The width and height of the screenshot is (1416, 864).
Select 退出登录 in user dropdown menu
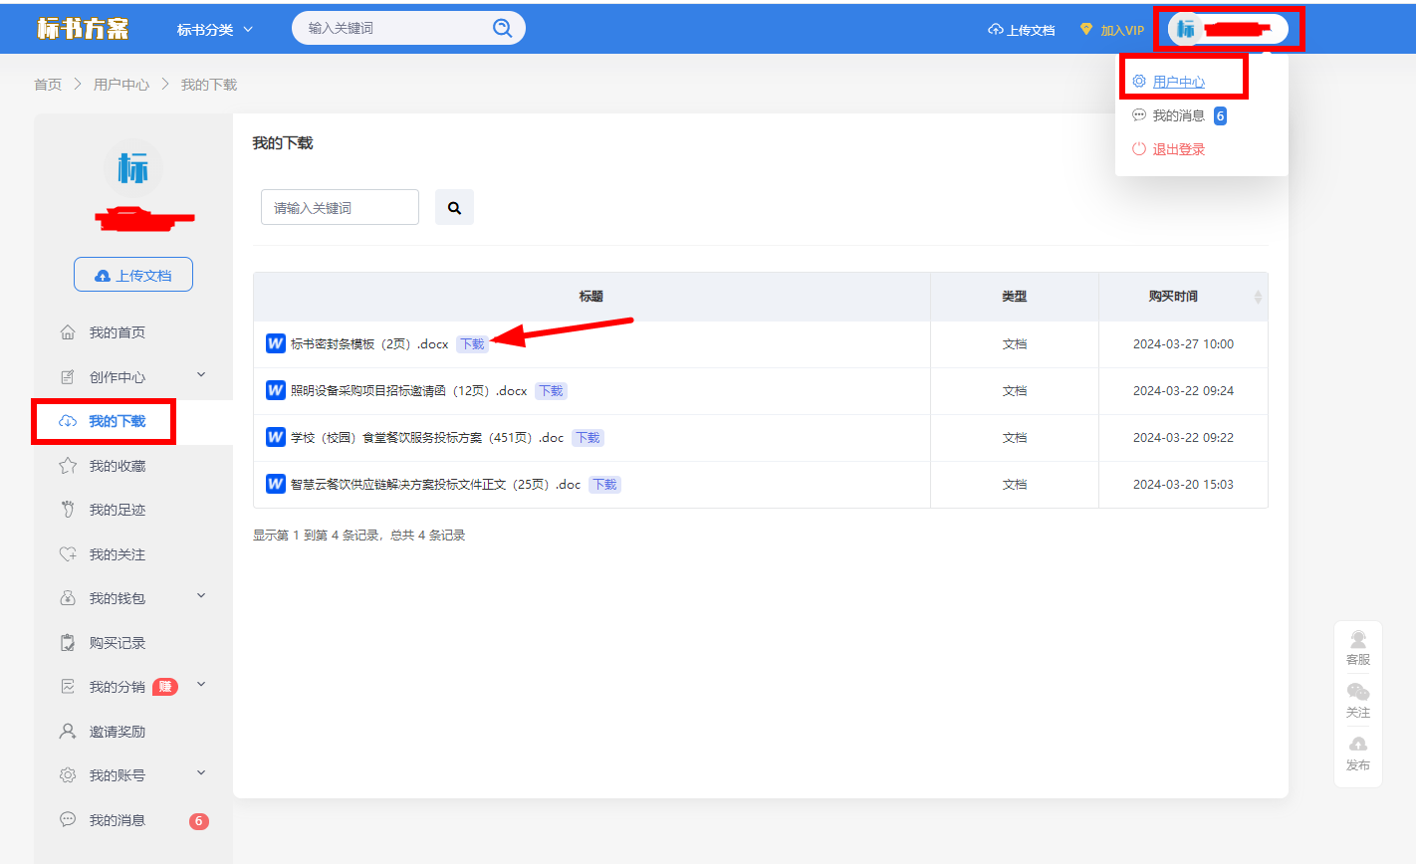pyautogui.click(x=1178, y=149)
